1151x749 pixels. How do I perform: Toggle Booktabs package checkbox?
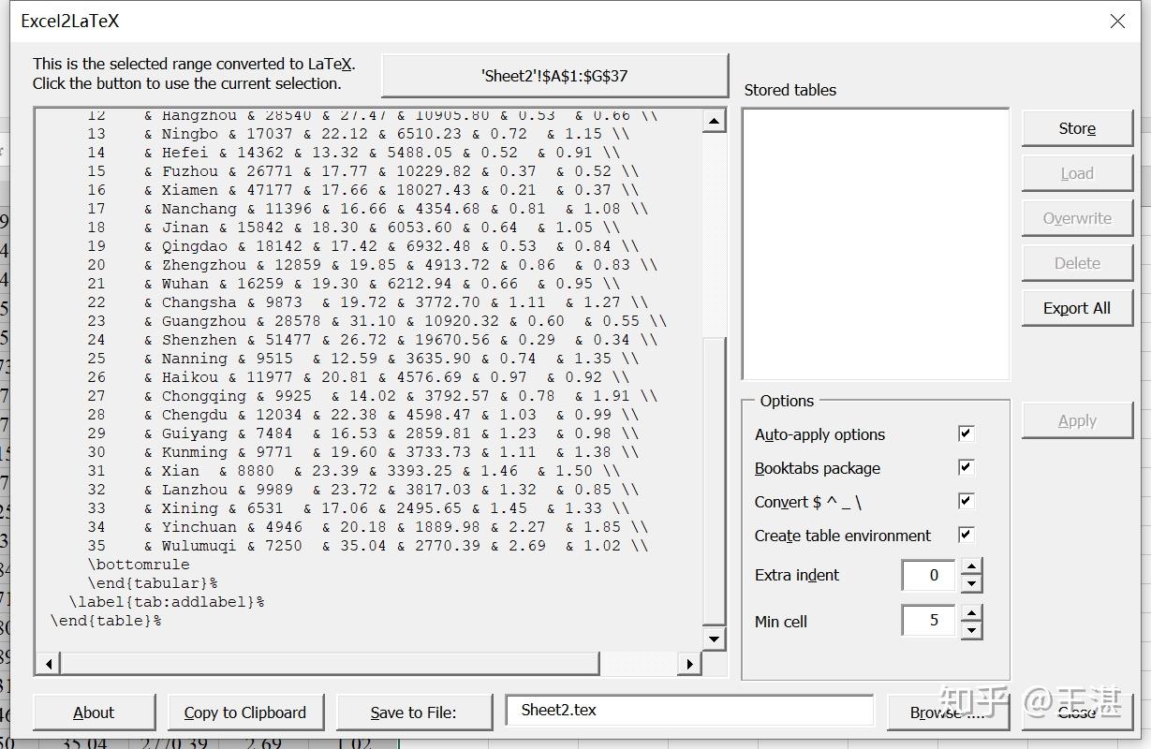pyautogui.click(x=967, y=467)
